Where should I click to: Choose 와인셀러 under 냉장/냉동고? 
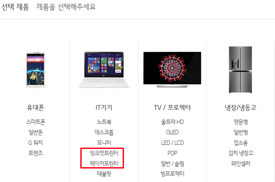point(241,163)
